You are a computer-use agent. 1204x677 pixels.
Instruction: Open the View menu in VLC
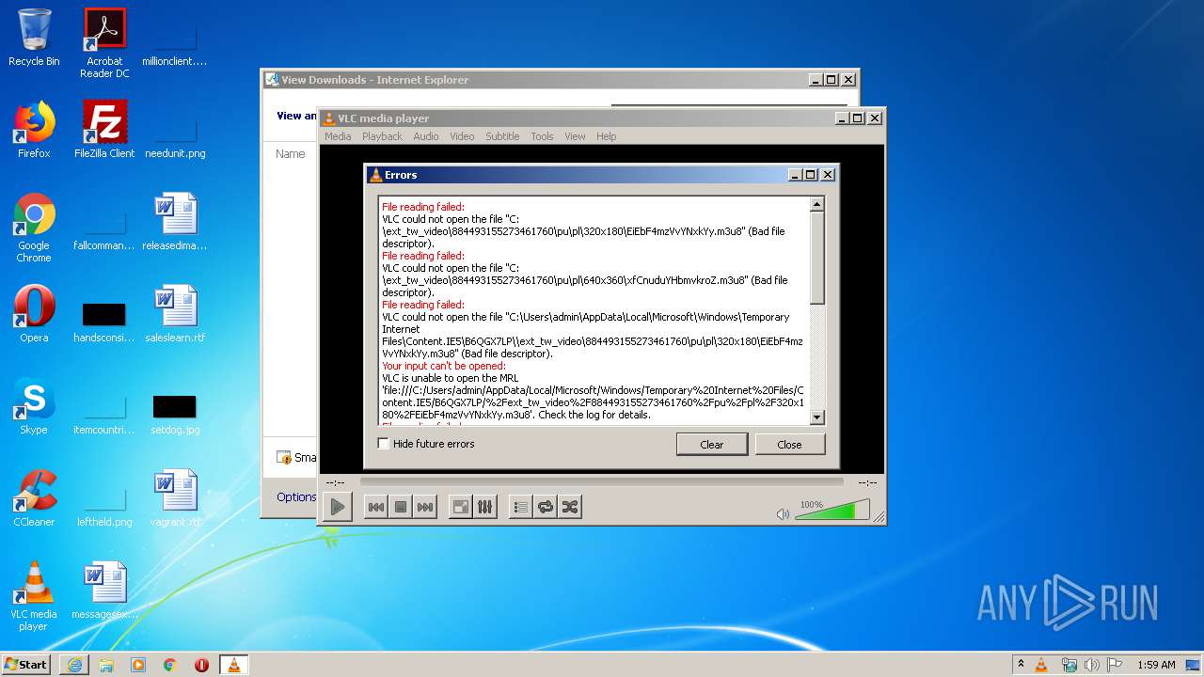tap(575, 136)
